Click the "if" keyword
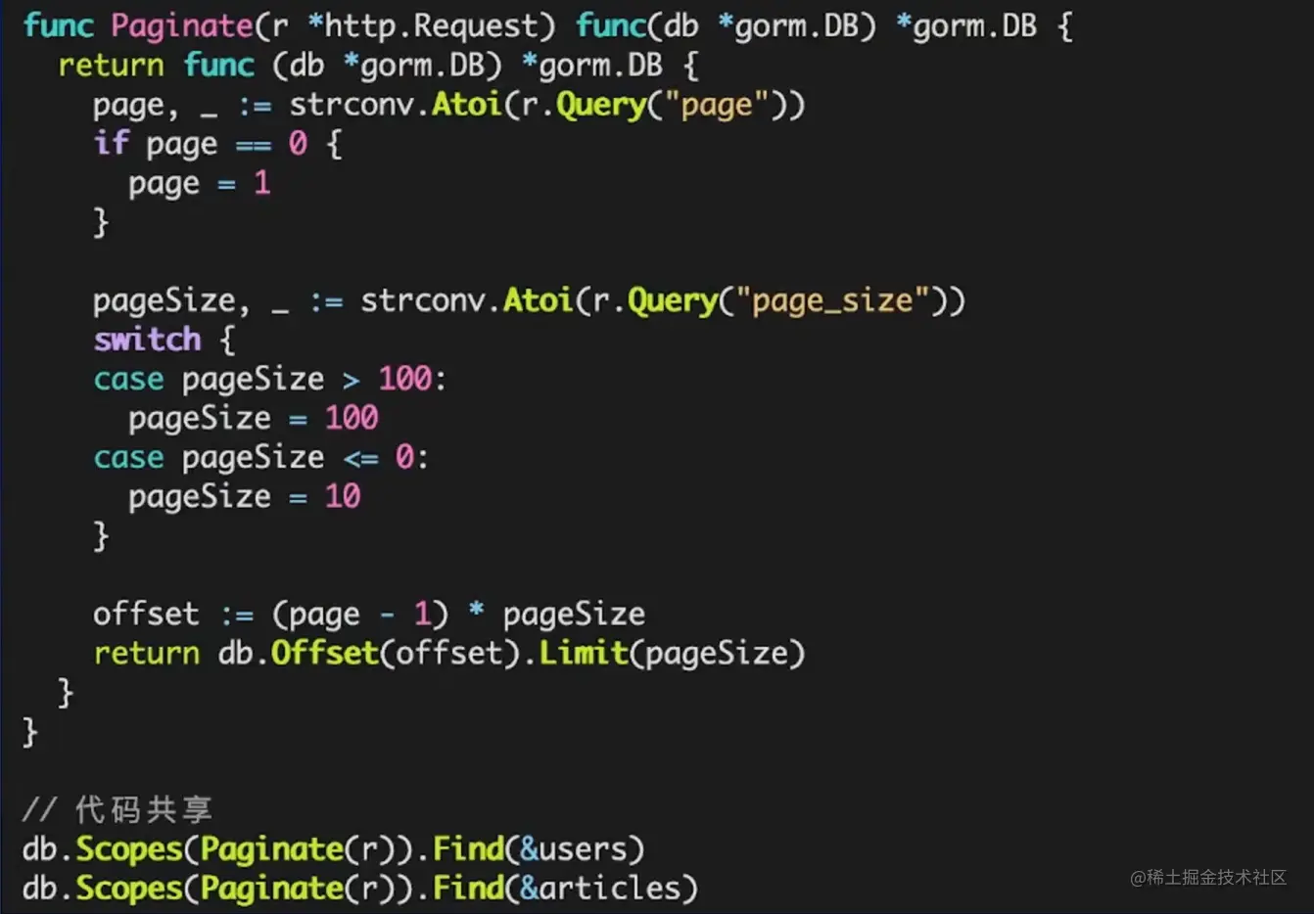 (111, 144)
